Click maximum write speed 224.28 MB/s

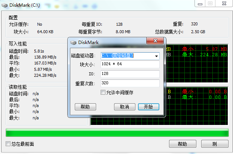[x=45, y=75]
